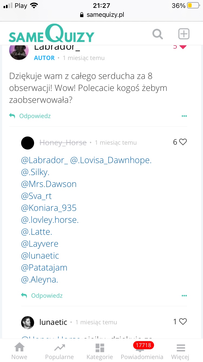Open the Kategorie grid icon
Image resolution: width=203 pixels, height=362 pixels.
click(100, 351)
